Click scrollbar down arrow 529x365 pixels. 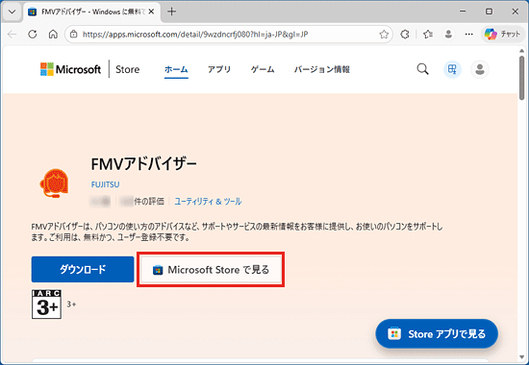(x=522, y=357)
